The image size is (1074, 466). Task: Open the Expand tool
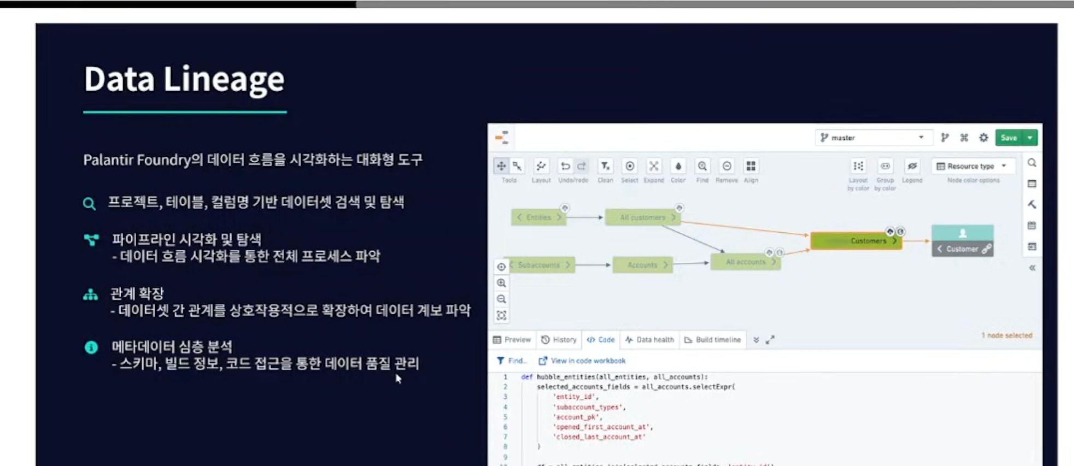pos(654,166)
